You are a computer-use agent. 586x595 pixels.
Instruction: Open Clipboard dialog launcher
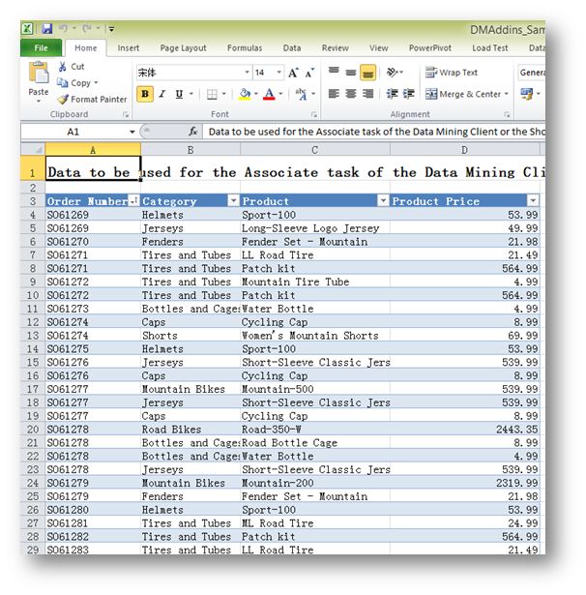coord(126,114)
